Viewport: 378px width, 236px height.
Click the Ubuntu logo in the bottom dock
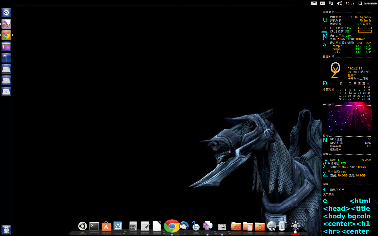[x=82, y=226]
